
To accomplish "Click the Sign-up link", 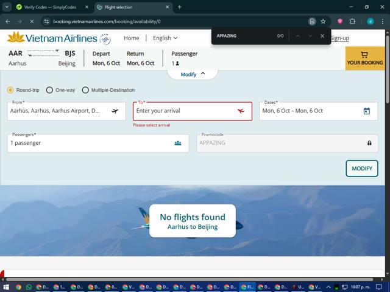I will [340, 38].
